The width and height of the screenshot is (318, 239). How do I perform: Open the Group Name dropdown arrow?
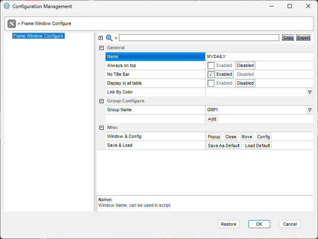pyautogui.click(x=310, y=110)
